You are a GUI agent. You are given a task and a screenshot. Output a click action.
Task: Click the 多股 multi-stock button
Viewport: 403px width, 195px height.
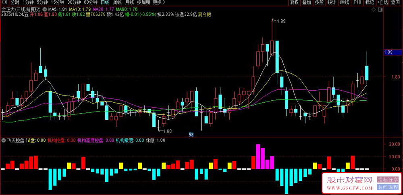click(x=319, y=2)
